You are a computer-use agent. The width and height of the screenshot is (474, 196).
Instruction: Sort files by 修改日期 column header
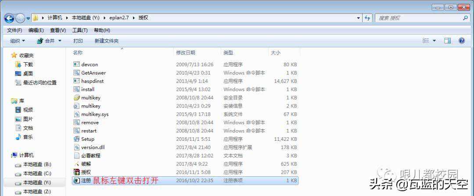click(x=186, y=53)
